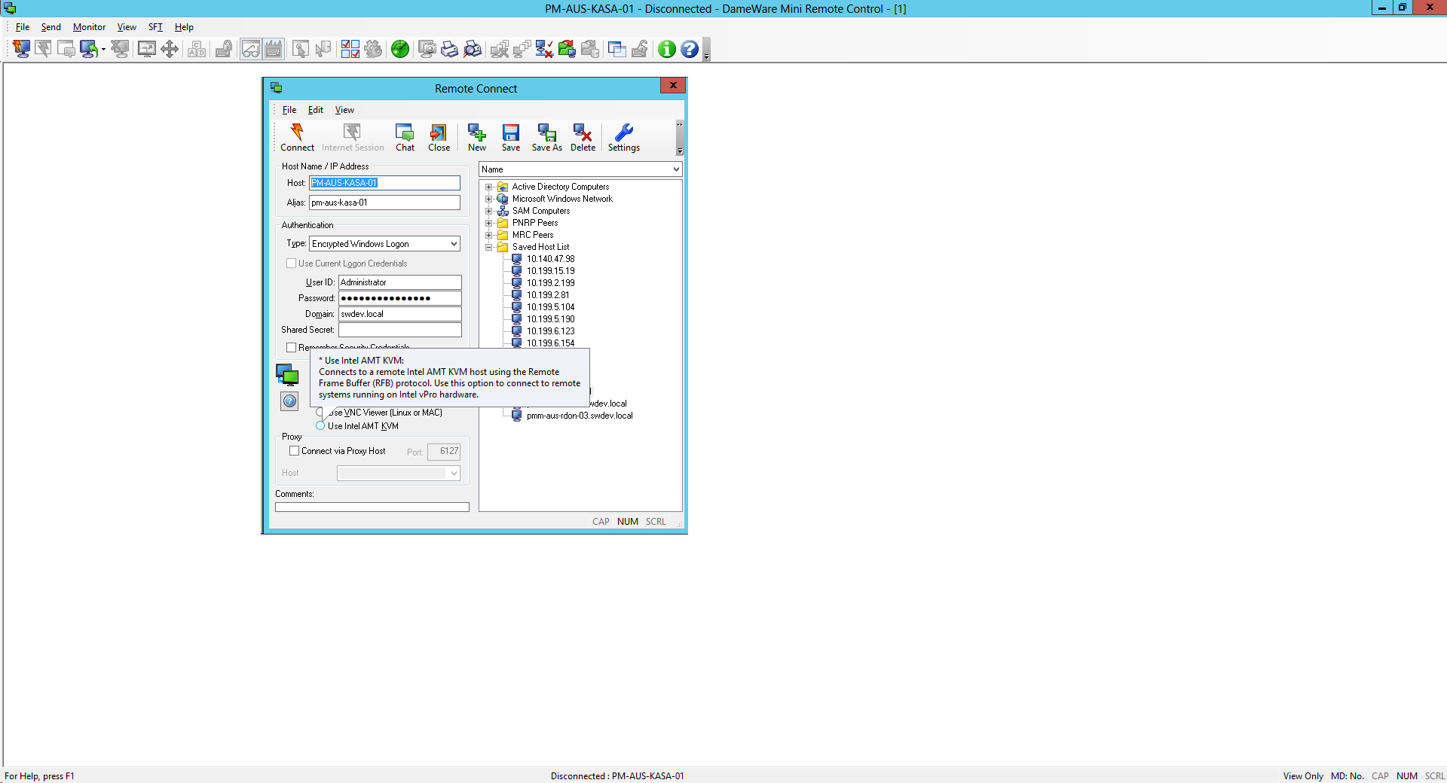
Task: Expand the PNRP Peers node
Action: pos(488,223)
